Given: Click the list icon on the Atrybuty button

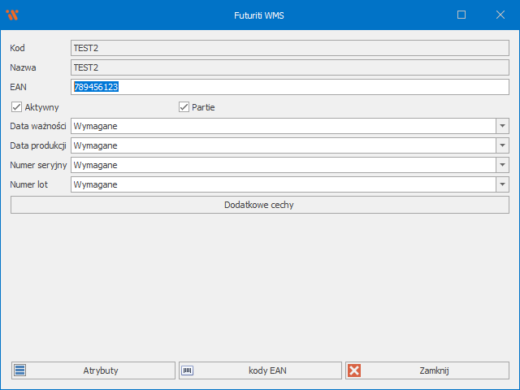Looking at the screenshot, I should [19, 370].
